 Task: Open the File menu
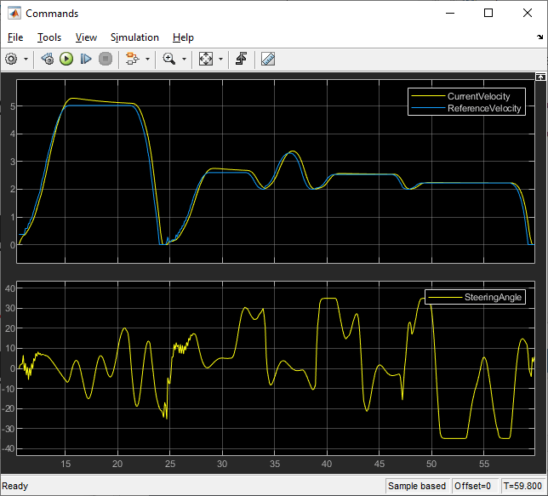(16, 37)
